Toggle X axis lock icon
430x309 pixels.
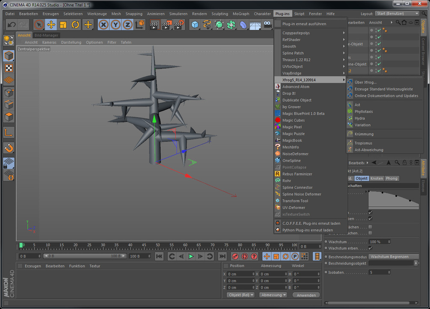click(104, 25)
